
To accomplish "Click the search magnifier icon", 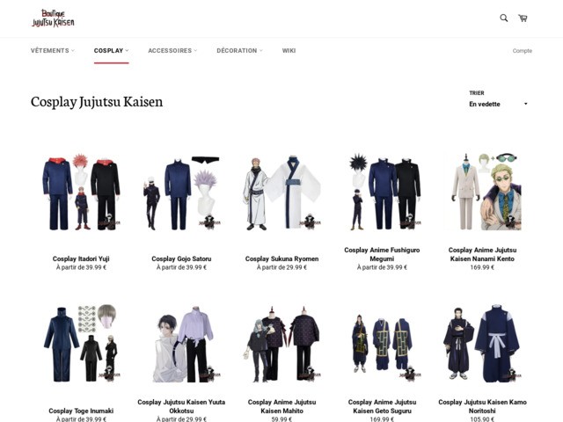I will coord(504,18).
